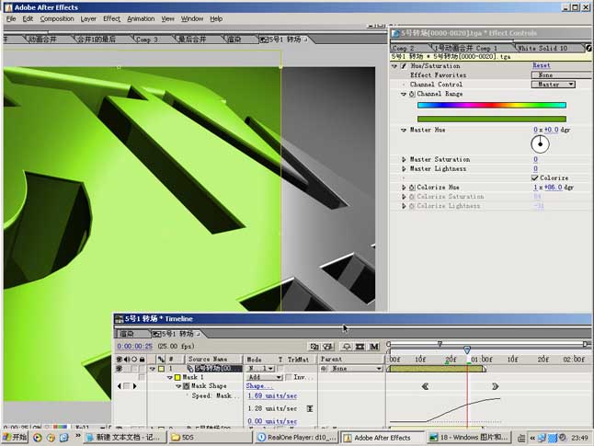Toggle the Mask Shape keyframe checkbox

point(127,386)
